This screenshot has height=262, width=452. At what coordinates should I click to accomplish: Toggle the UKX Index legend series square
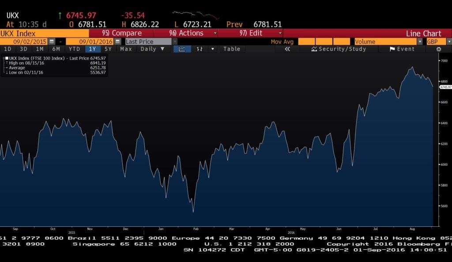7,58
